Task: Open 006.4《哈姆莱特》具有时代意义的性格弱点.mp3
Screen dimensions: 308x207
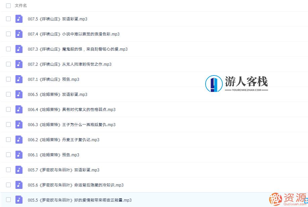Action: click(x=72, y=109)
